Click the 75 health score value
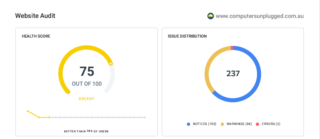 (x=87, y=72)
